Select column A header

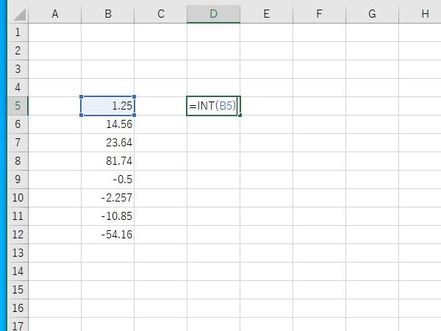(x=54, y=14)
